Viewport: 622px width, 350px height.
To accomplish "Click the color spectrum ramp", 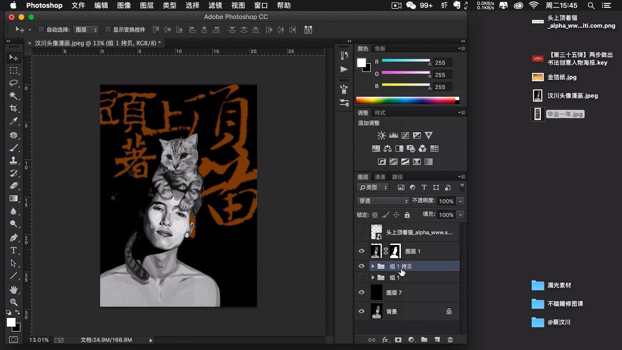I will point(405,101).
